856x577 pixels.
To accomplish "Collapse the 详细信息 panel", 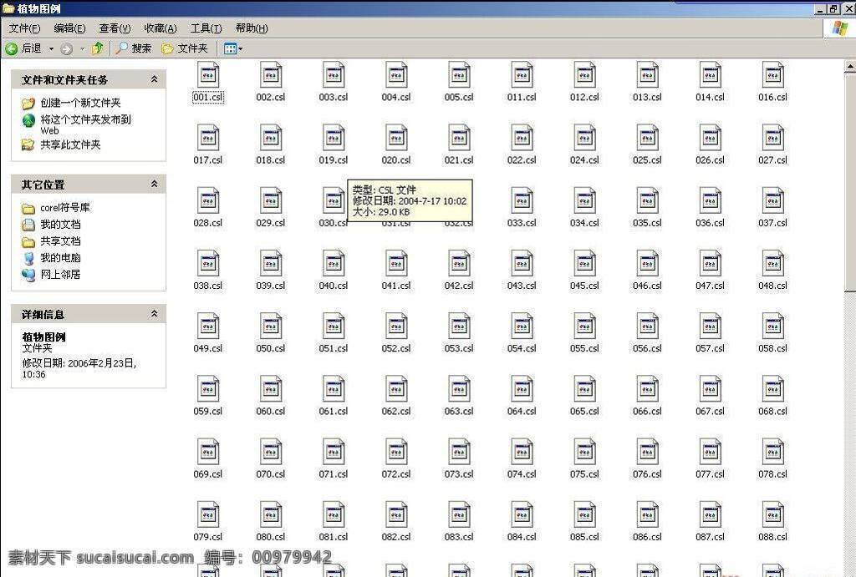I will click(155, 314).
